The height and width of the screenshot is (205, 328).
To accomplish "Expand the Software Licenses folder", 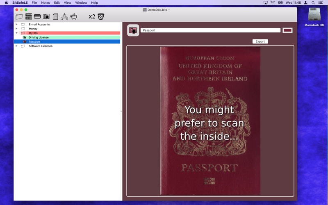I will point(16,46).
